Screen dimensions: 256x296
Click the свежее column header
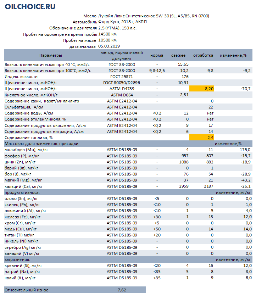[178, 55]
